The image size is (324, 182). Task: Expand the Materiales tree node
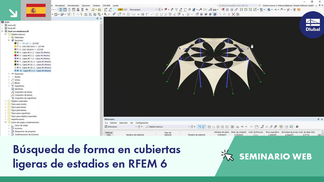pyautogui.click(x=9, y=37)
